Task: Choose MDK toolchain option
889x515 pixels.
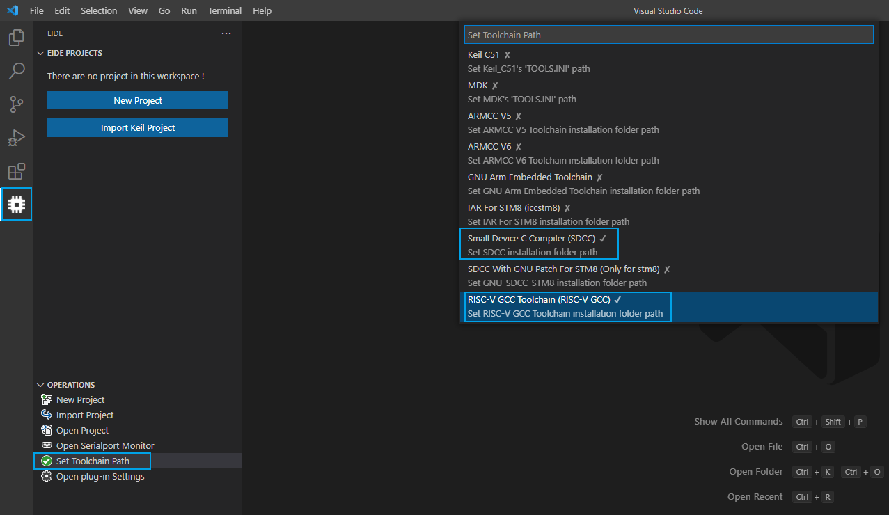Action: pyautogui.click(x=668, y=92)
